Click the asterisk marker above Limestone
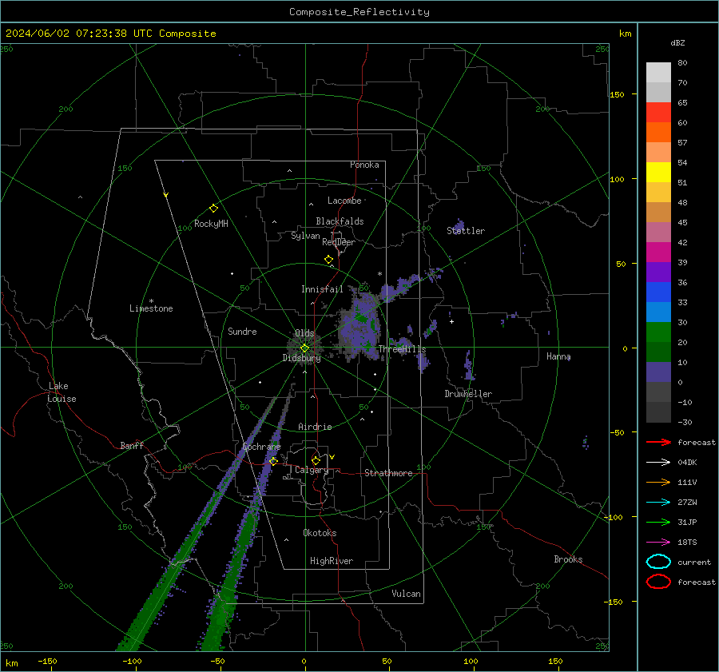The height and width of the screenshot is (672, 719). [151, 301]
